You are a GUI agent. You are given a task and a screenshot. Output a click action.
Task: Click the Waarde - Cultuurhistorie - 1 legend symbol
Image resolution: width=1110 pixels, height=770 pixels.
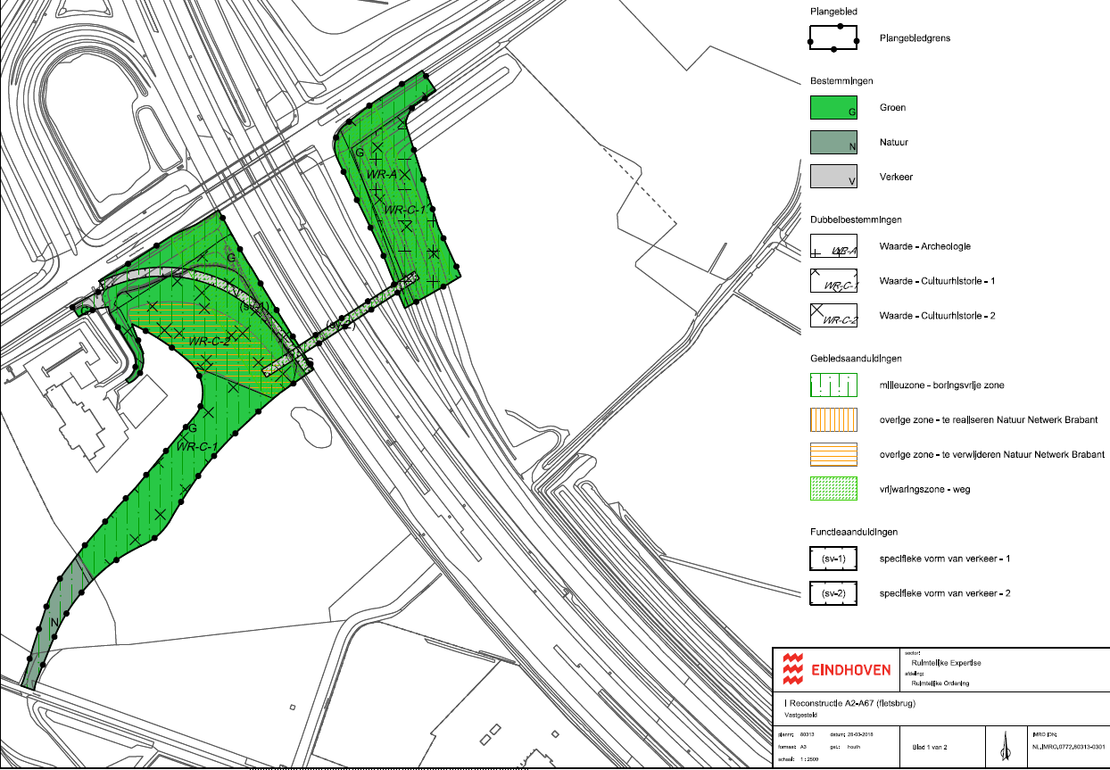833,281
